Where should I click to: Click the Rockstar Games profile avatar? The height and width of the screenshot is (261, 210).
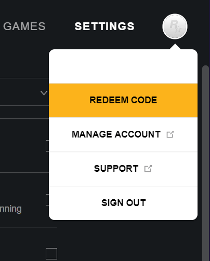tap(175, 26)
